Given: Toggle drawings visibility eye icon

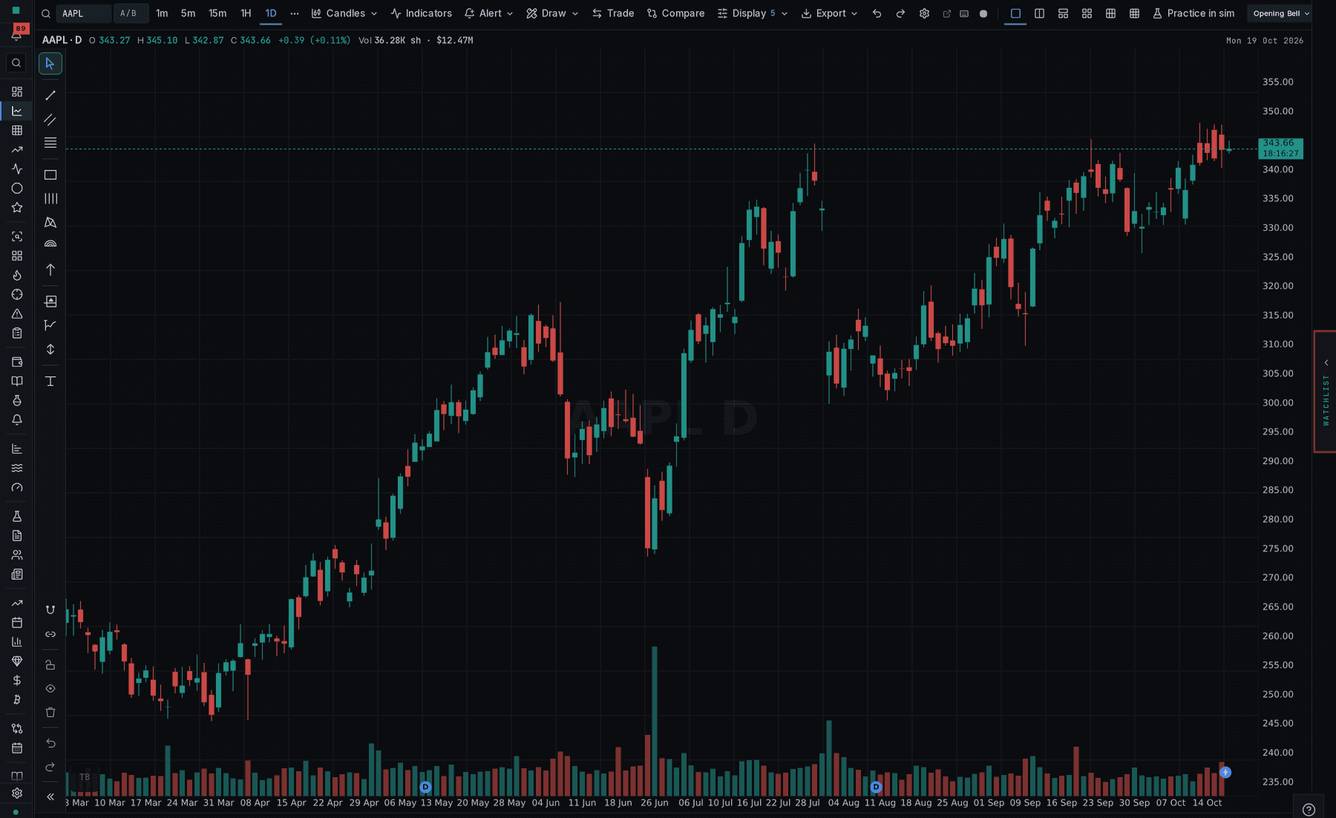Looking at the screenshot, I should [50, 688].
